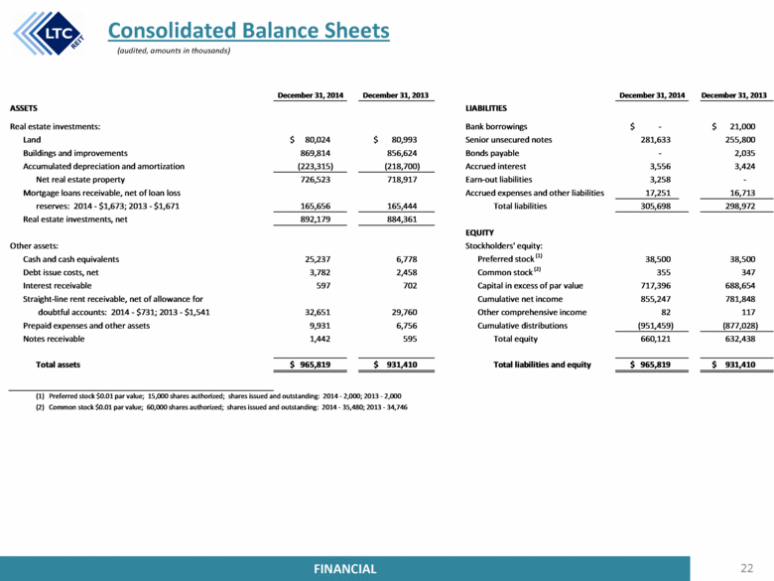Click Total liabilities and equity label
The height and width of the screenshot is (581, 774).
tap(542, 364)
